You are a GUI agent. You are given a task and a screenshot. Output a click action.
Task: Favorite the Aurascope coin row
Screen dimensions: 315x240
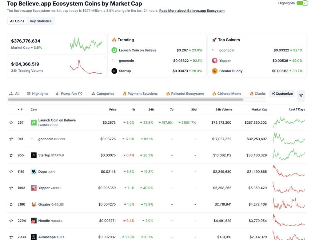11,237
